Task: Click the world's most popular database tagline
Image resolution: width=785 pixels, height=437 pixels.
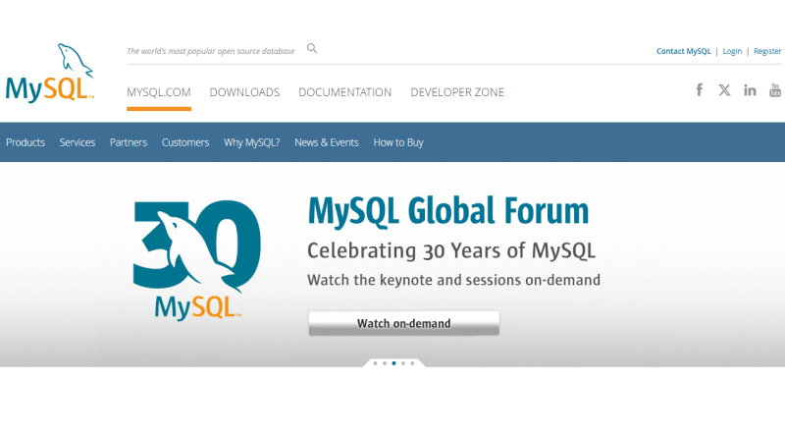Action: 211,51
